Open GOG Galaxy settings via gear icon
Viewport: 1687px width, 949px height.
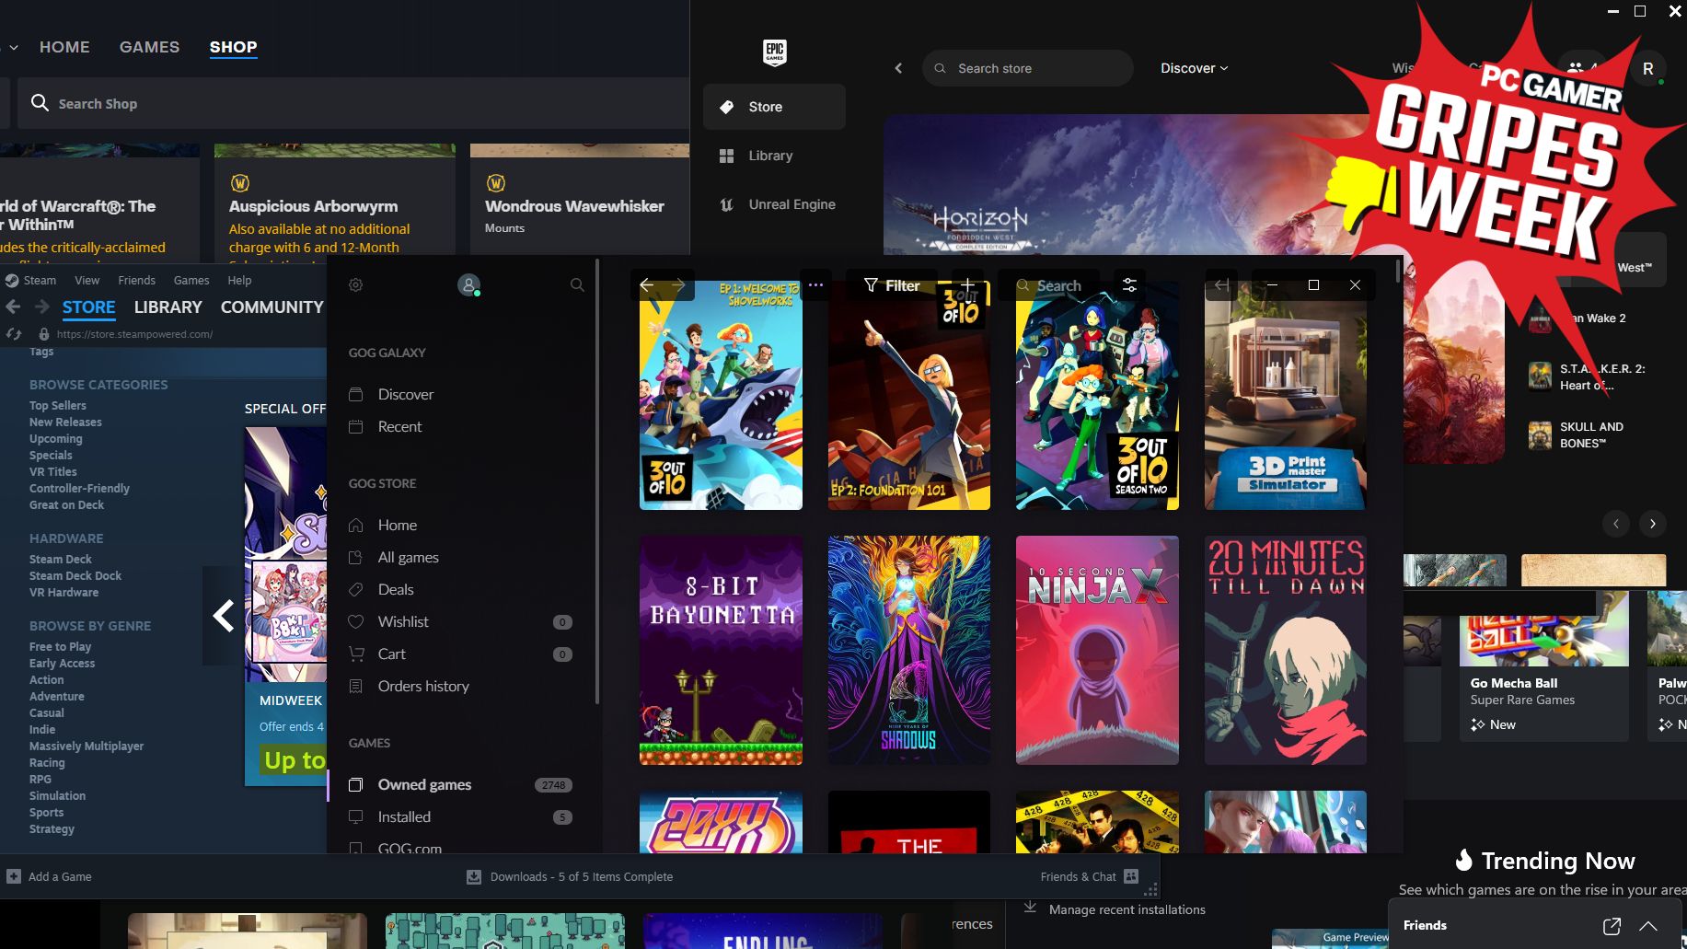pyautogui.click(x=355, y=285)
